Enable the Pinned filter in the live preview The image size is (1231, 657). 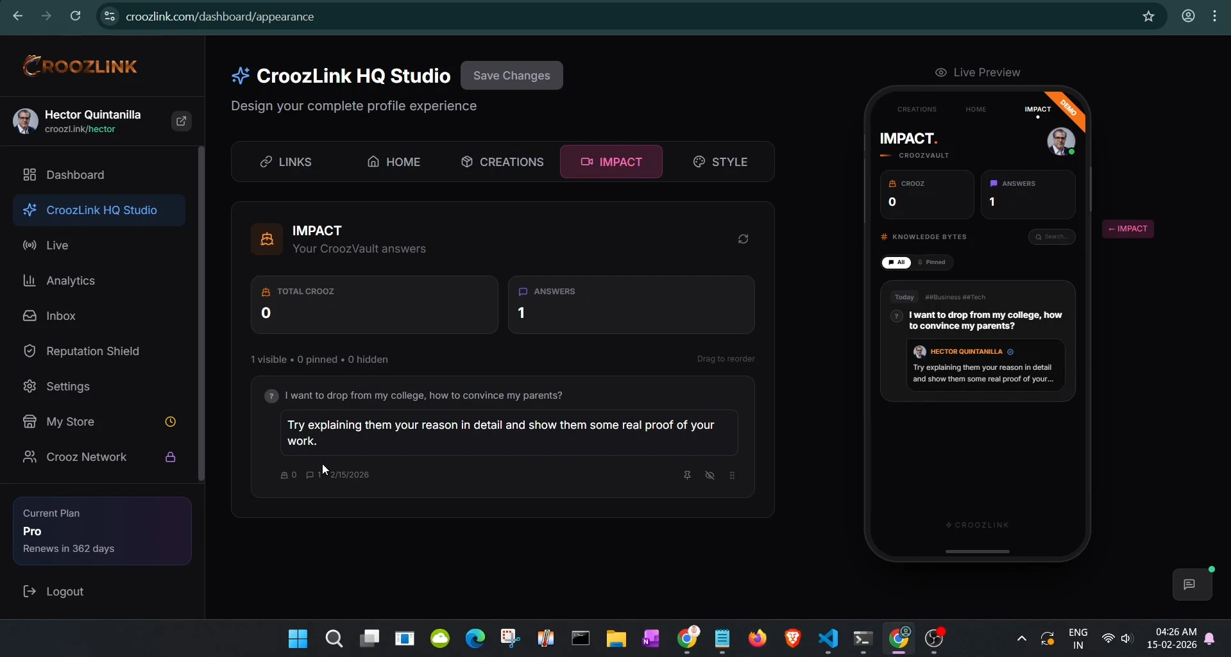tap(932, 262)
